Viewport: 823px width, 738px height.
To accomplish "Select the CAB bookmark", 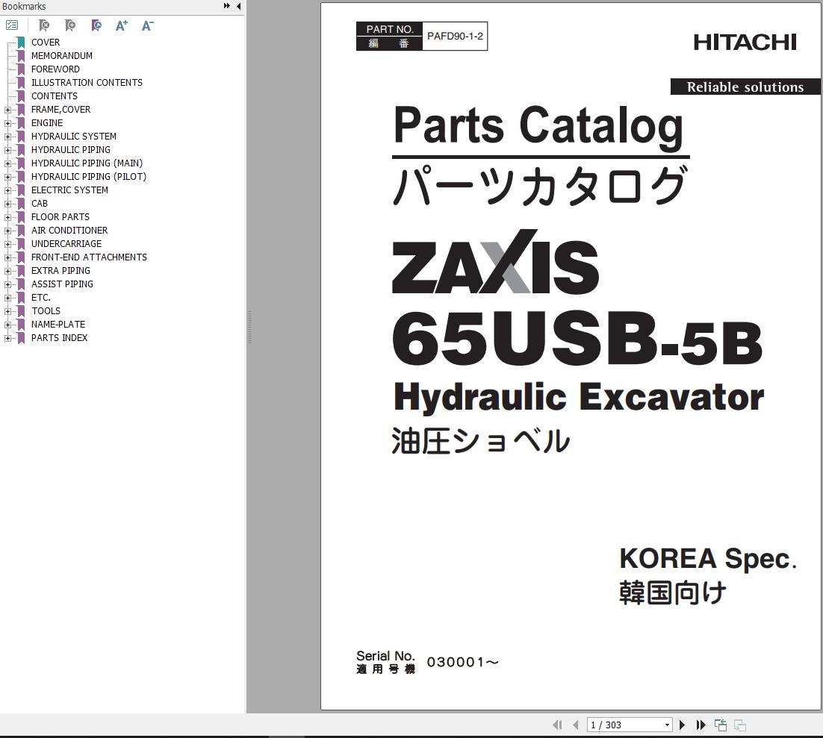I will (40, 204).
